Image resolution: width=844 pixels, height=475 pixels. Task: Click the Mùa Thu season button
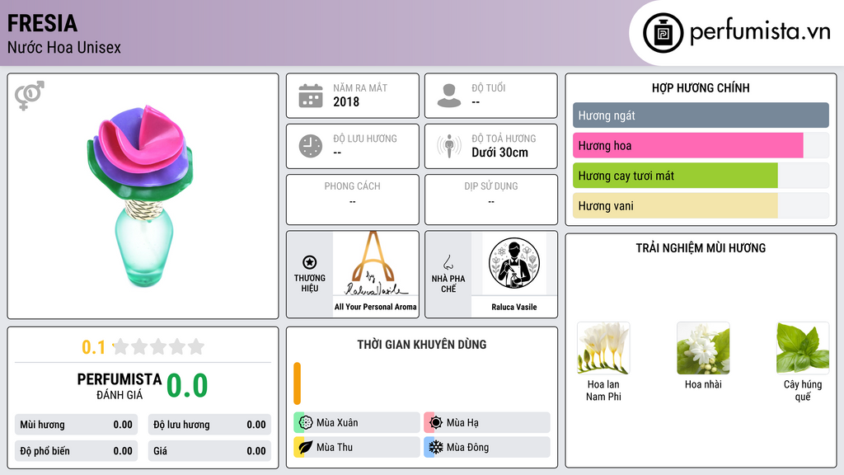point(357,447)
